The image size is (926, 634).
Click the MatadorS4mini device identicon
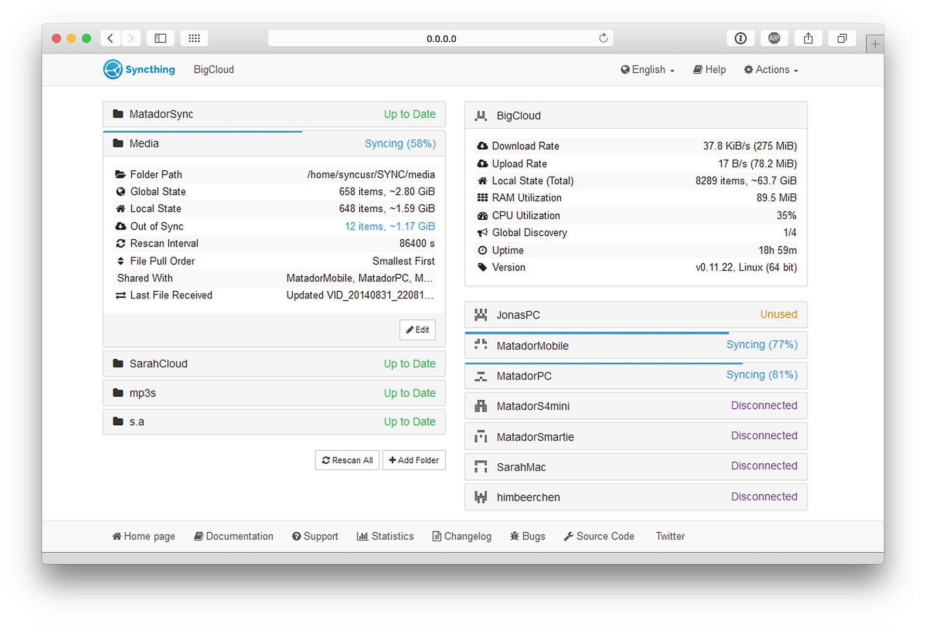[481, 406]
